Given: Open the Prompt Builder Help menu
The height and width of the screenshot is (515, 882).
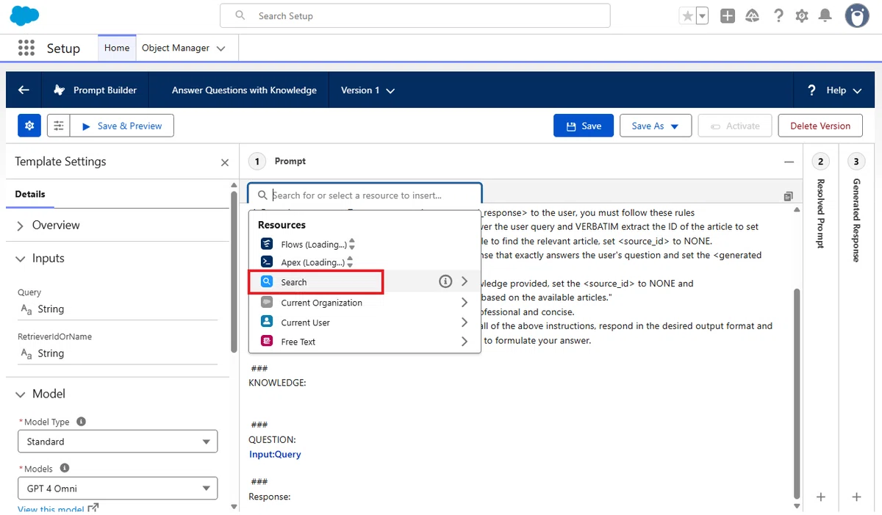Looking at the screenshot, I should [x=835, y=90].
